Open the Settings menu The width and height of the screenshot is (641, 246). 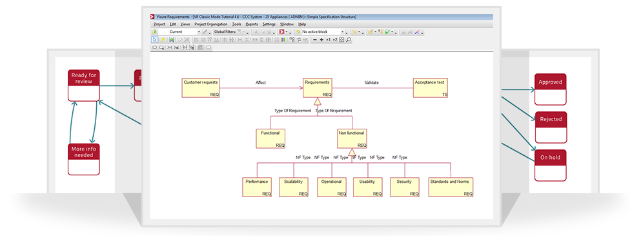pyautogui.click(x=269, y=24)
